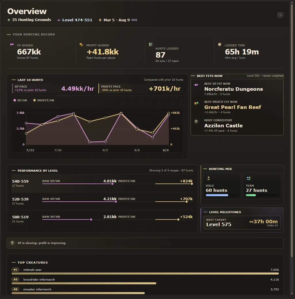Click the XP icon beside Best XP Fit Now

click(x=196, y=85)
